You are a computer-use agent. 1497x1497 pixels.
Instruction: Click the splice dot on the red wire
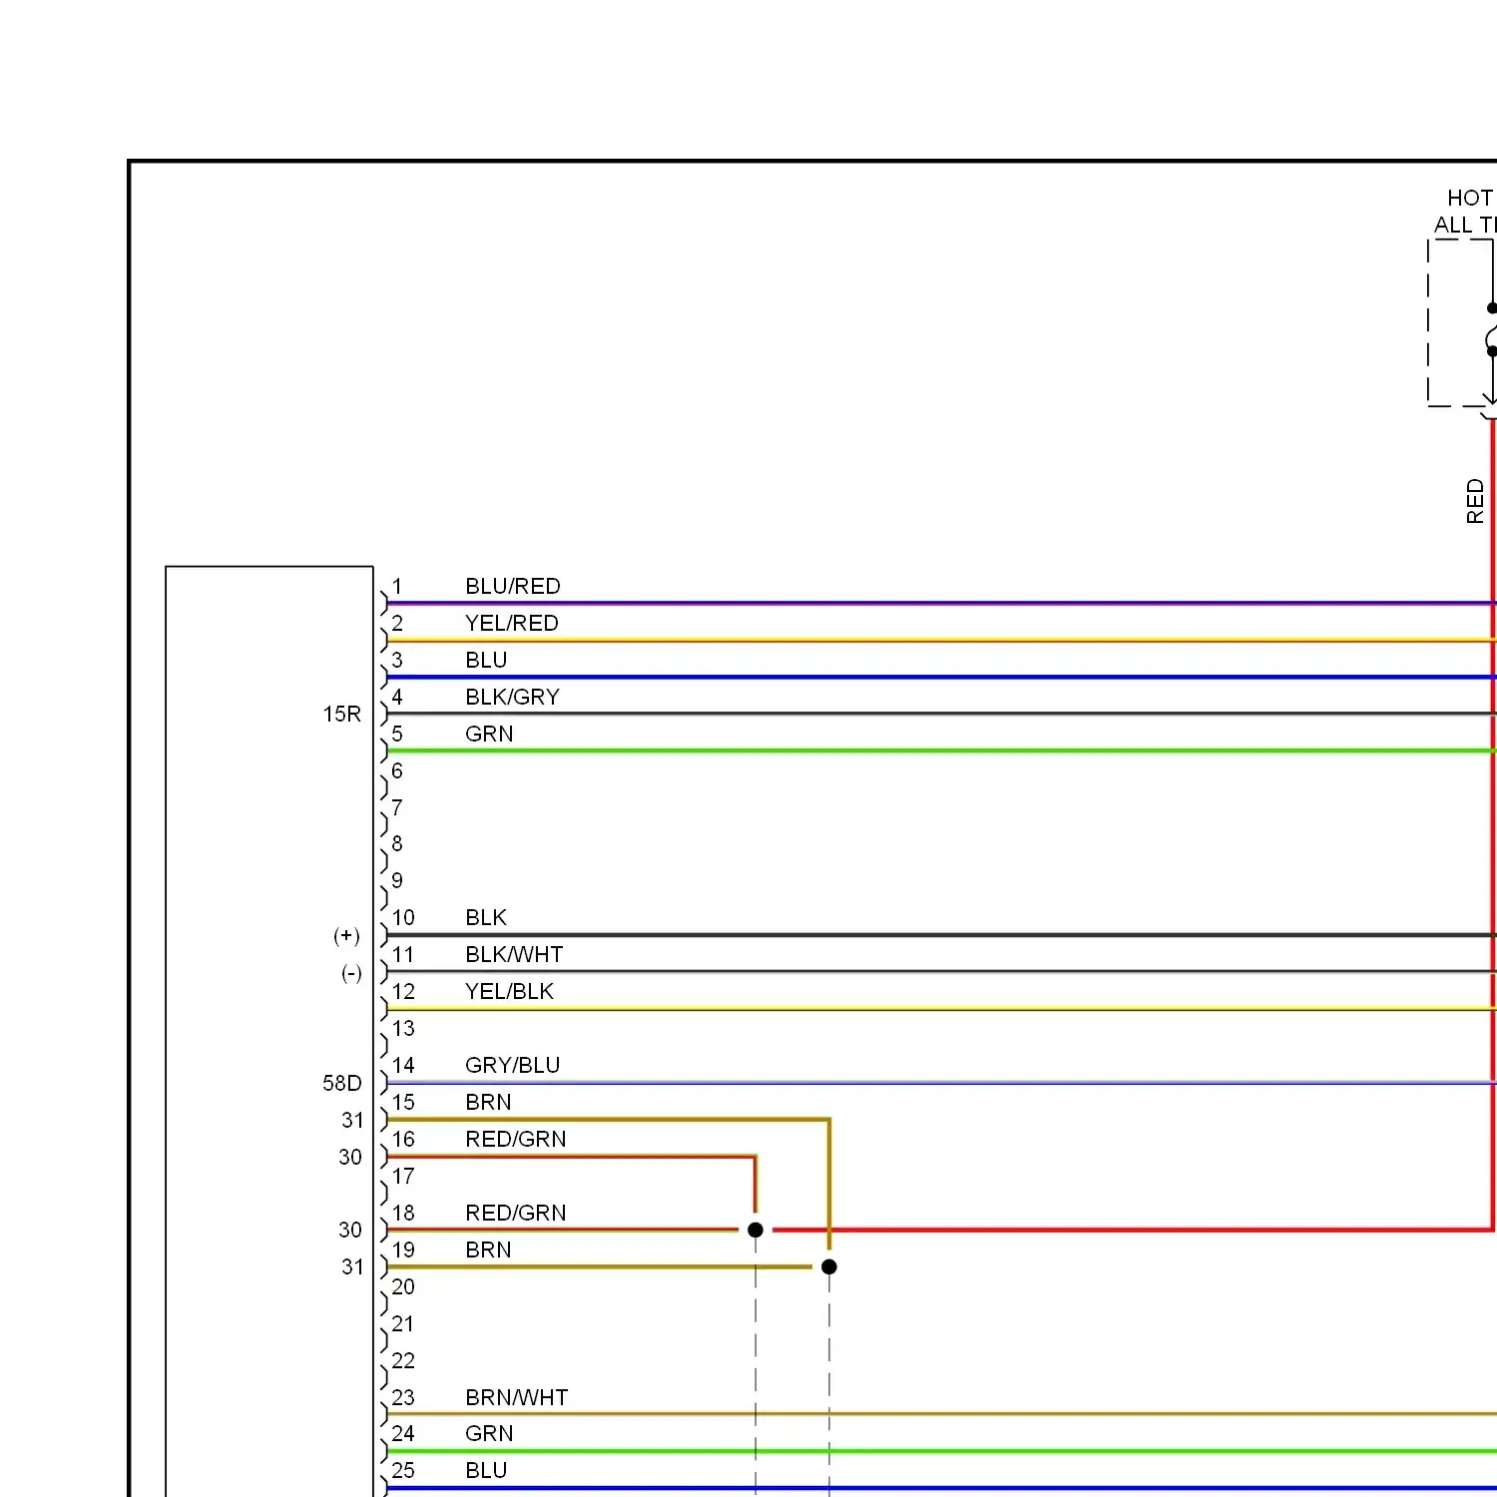(x=755, y=1230)
